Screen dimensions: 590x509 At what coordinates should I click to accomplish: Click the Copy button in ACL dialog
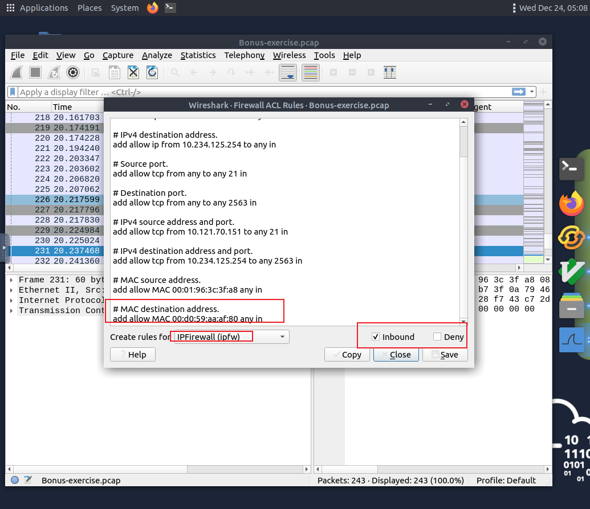pos(347,355)
